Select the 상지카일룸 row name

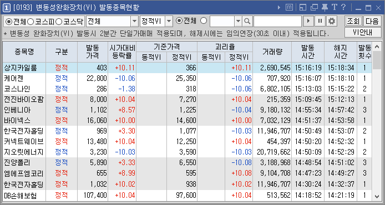[x=21, y=68]
